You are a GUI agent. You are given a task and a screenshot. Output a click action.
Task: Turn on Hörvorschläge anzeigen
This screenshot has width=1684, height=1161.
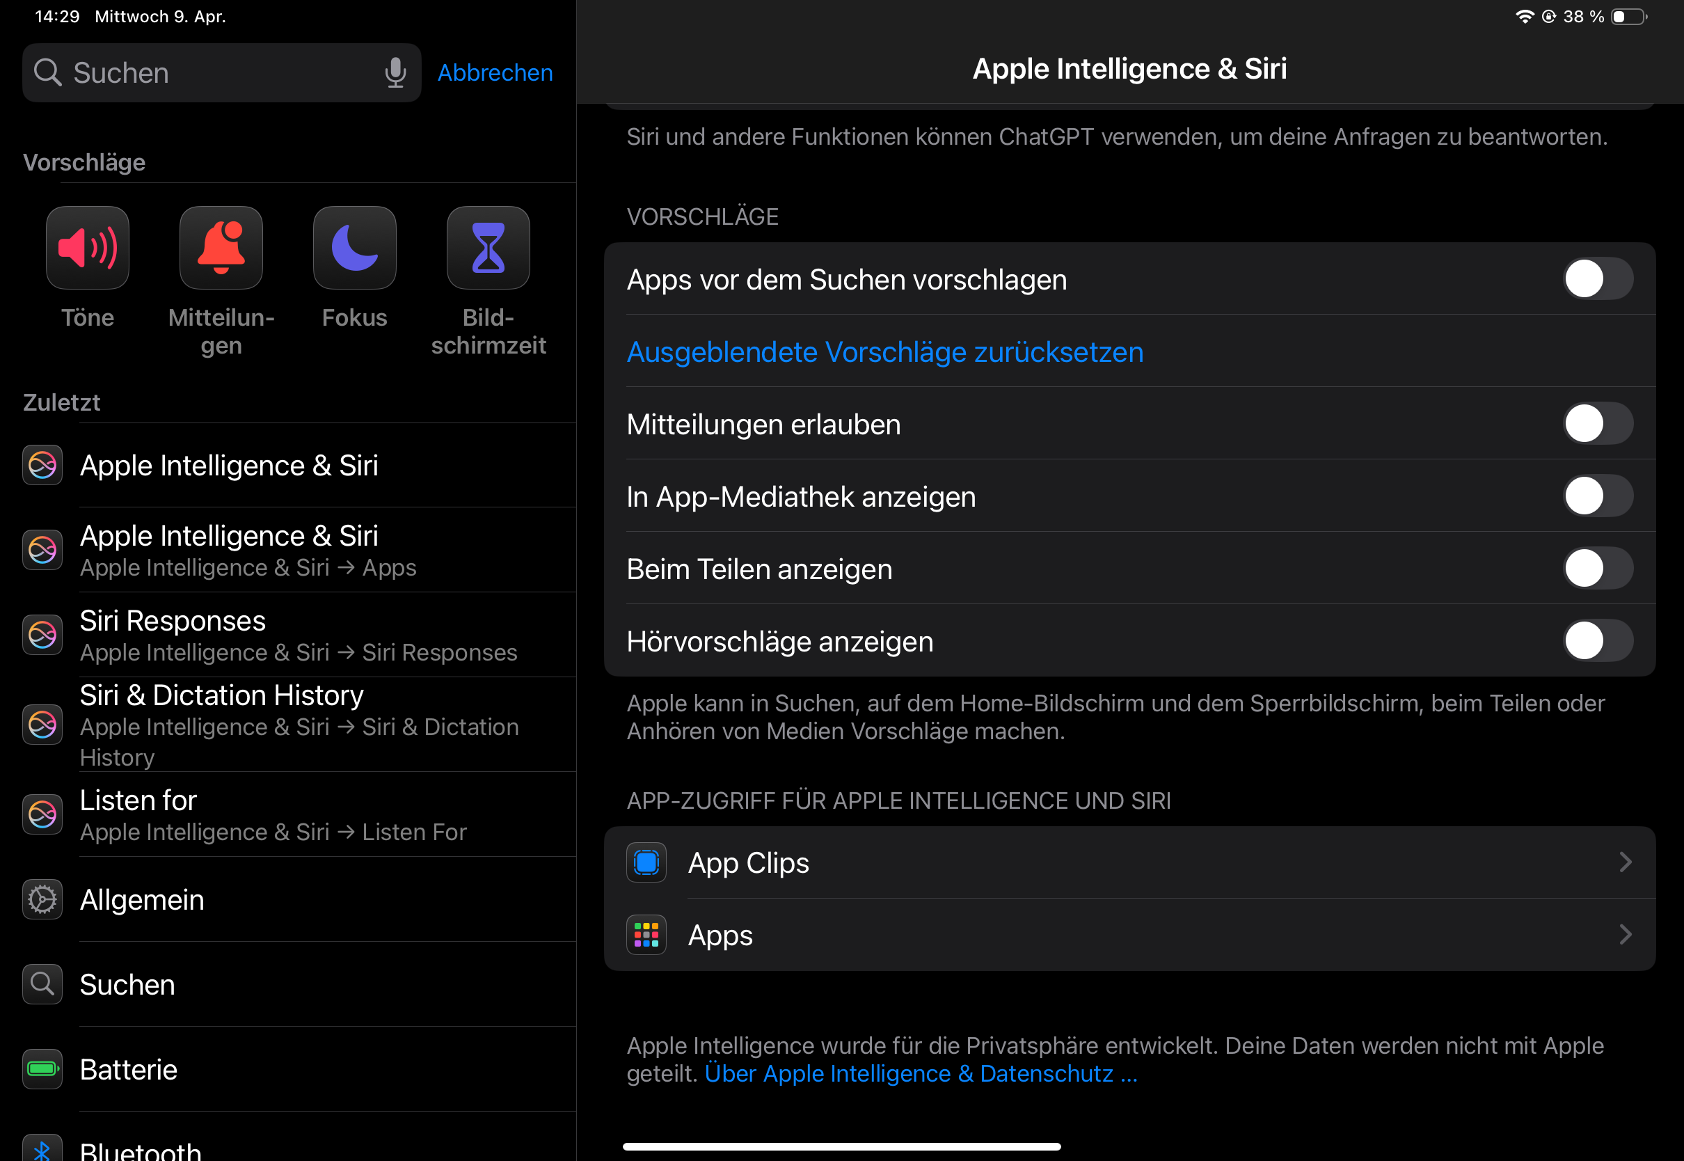tap(1598, 641)
